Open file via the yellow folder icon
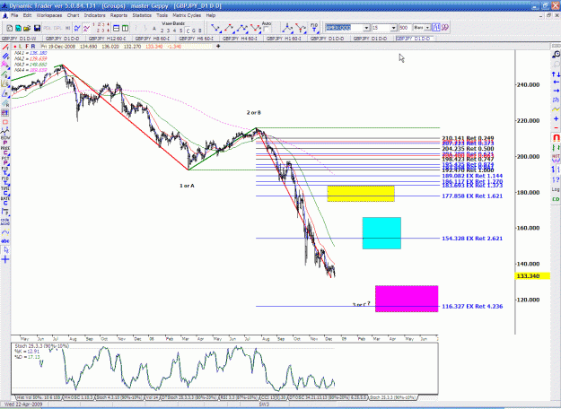The image size is (561, 409). [x=27, y=28]
